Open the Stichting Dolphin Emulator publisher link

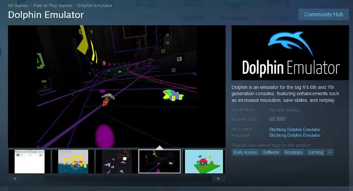click(x=295, y=135)
